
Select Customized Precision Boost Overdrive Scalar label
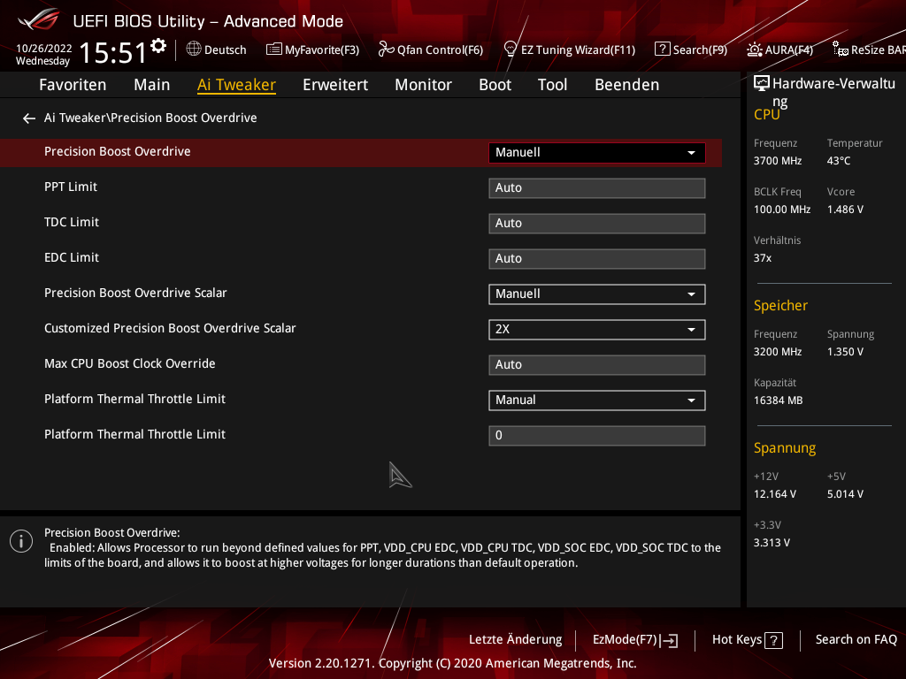tap(170, 328)
